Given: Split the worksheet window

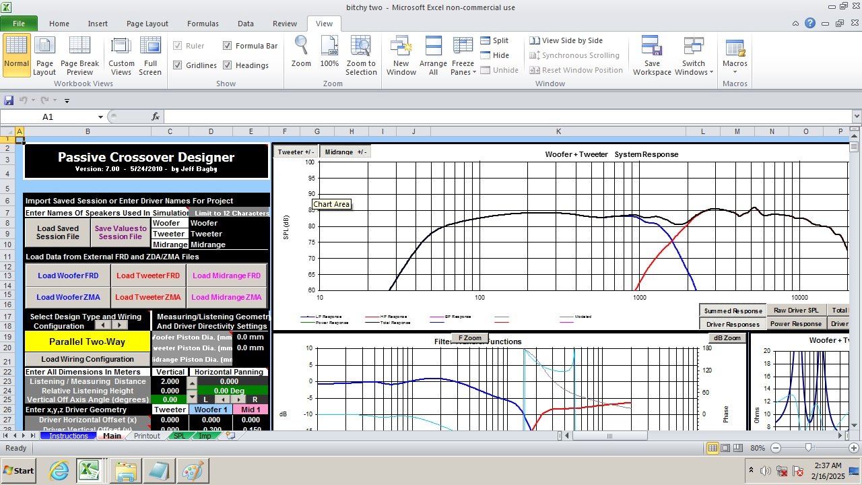Looking at the screenshot, I should point(494,40).
